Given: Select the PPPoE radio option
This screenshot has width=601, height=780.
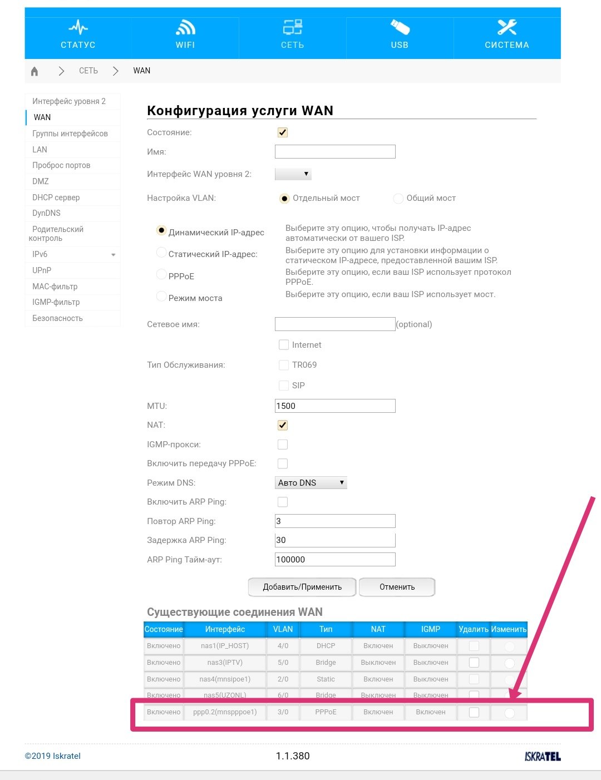Looking at the screenshot, I should click(x=161, y=275).
